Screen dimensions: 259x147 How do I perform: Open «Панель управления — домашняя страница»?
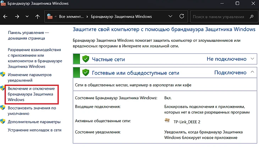pyautogui.click(x=28, y=35)
